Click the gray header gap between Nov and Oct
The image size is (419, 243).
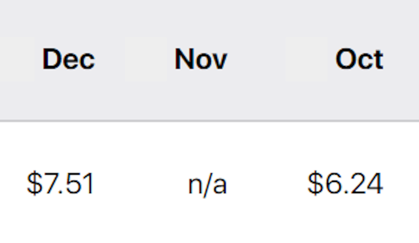[x=281, y=59]
